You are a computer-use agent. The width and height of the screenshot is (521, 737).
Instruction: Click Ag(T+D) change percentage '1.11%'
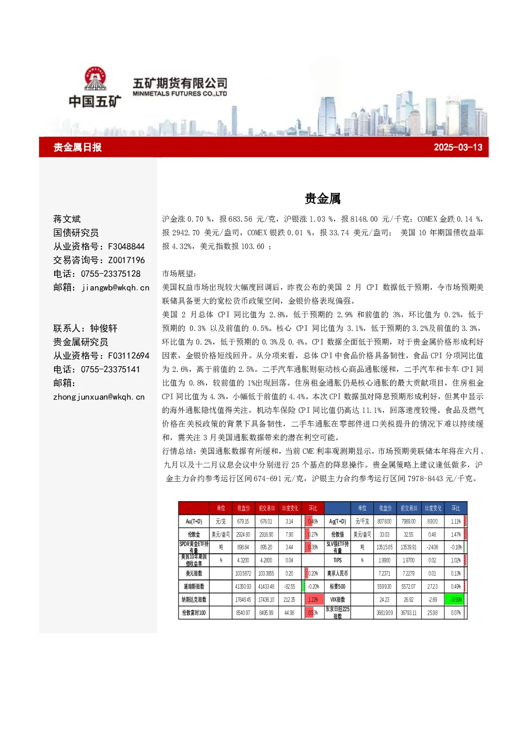tap(455, 522)
